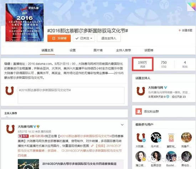Screen dimensions: 196x169
Task: Open the 设置 settings tab
Action: [73, 50]
